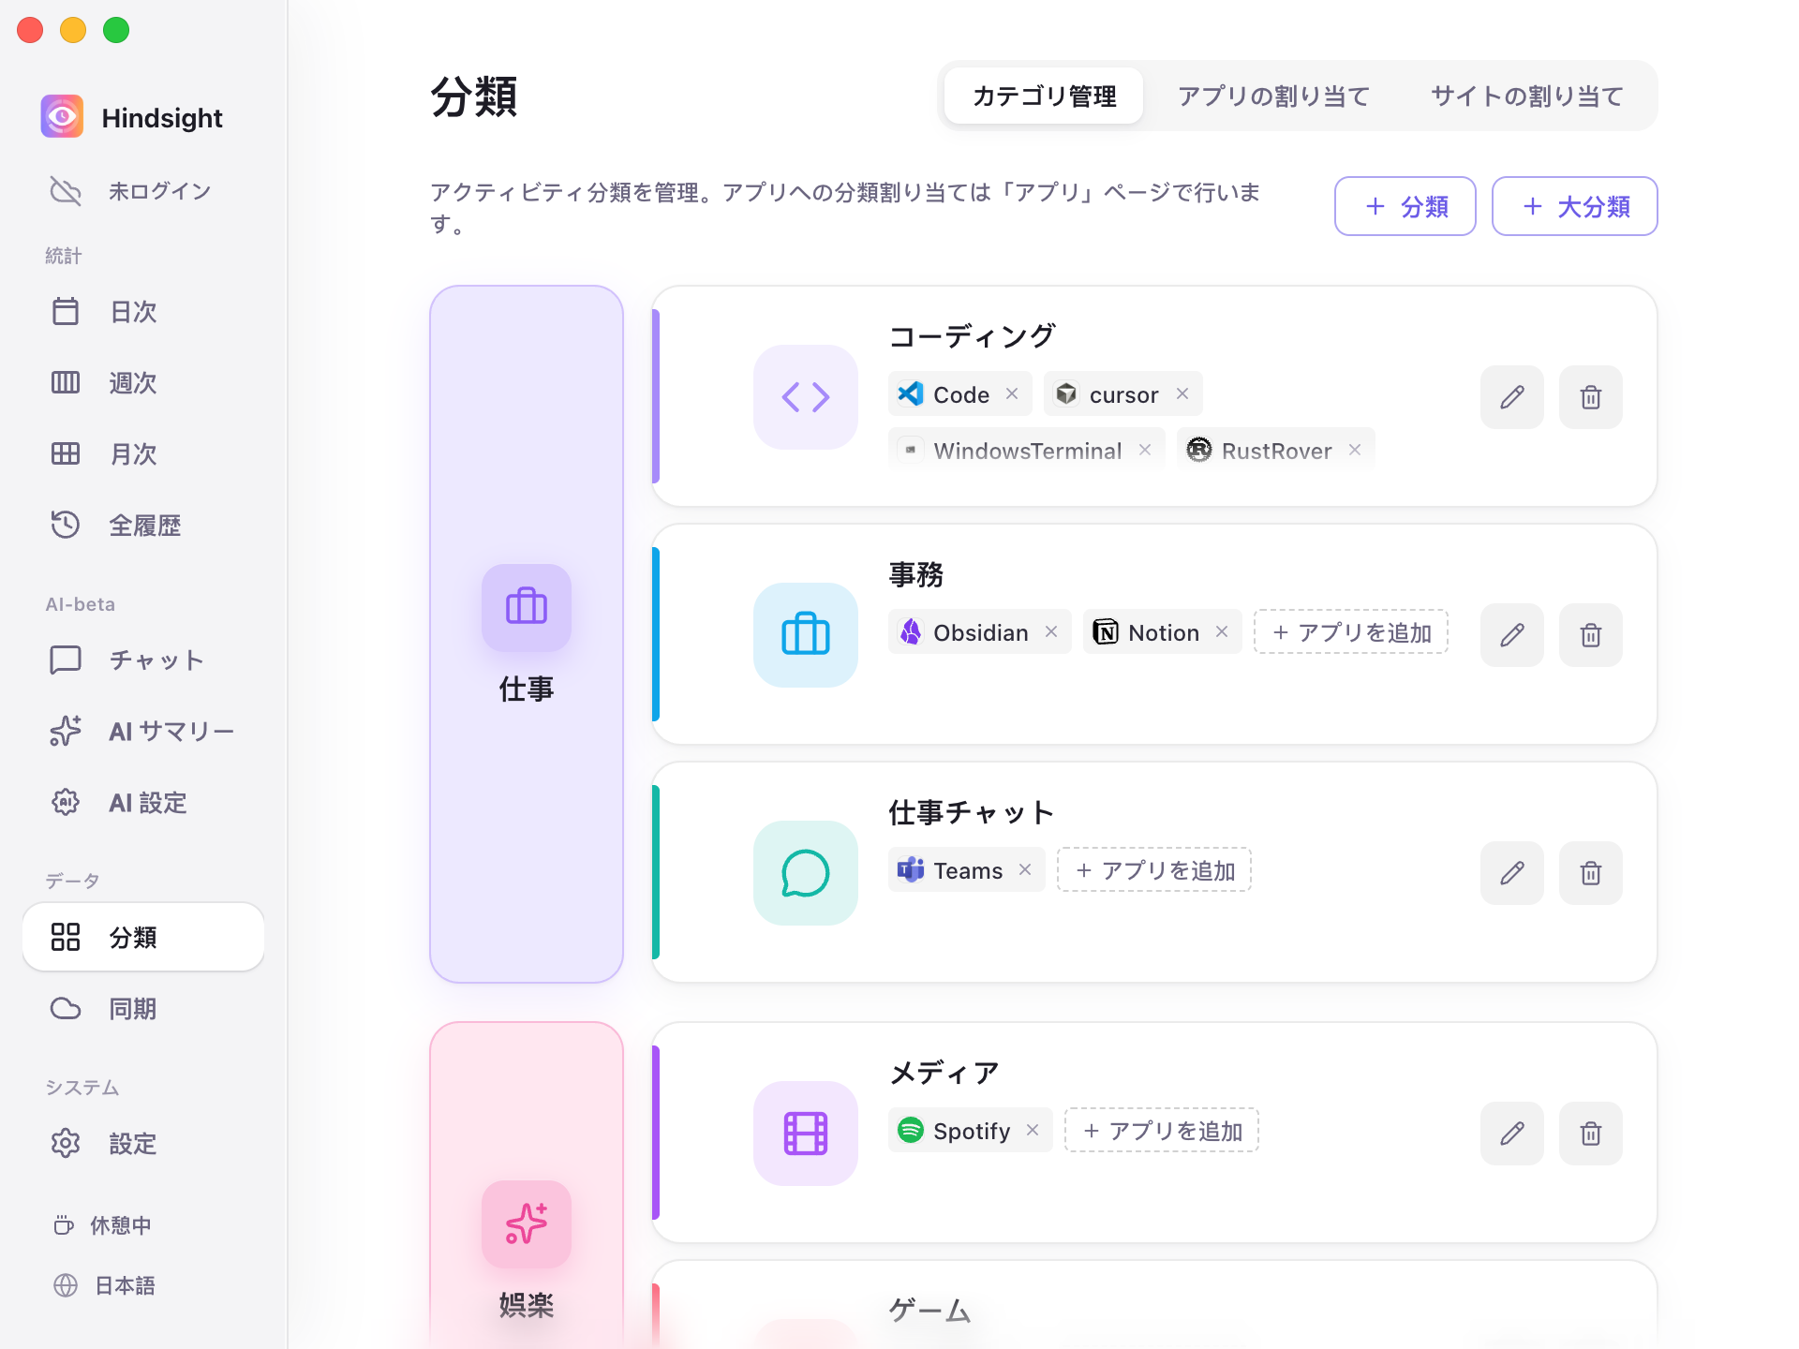Add a new 大分類 group
The width and height of the screenshot is (1799, 1349).
(1575, 206)
